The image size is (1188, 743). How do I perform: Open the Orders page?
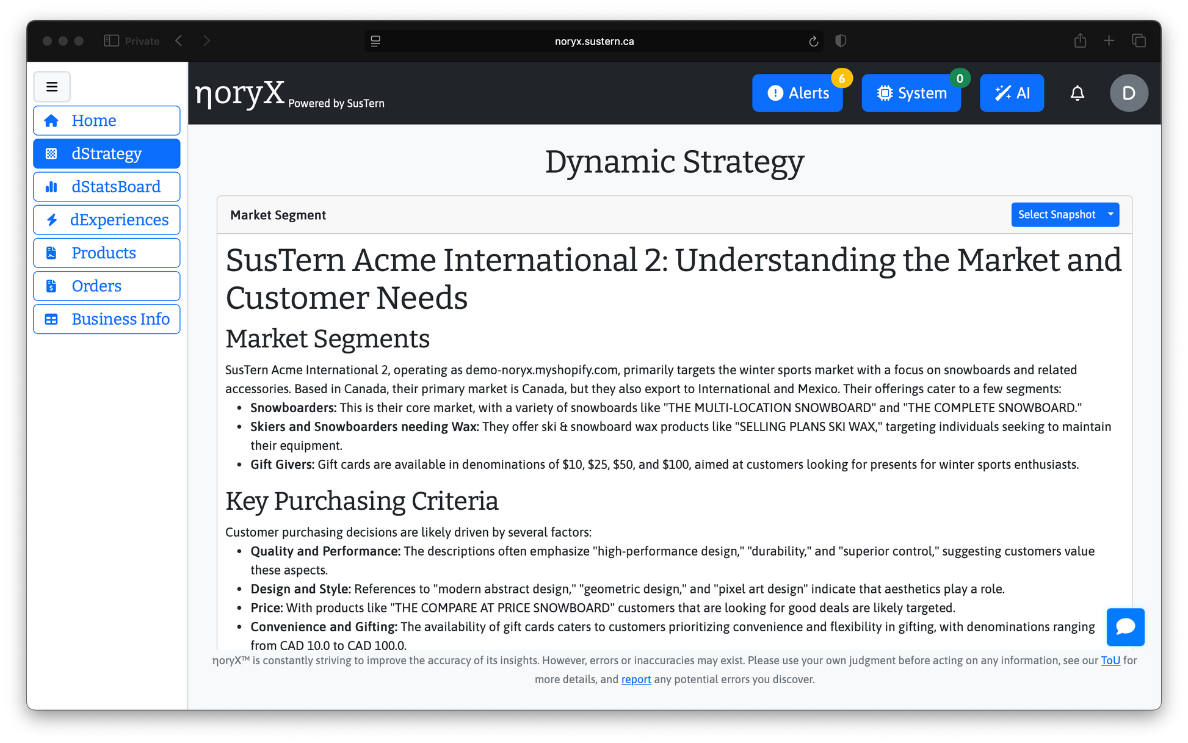tap(107, 286)
